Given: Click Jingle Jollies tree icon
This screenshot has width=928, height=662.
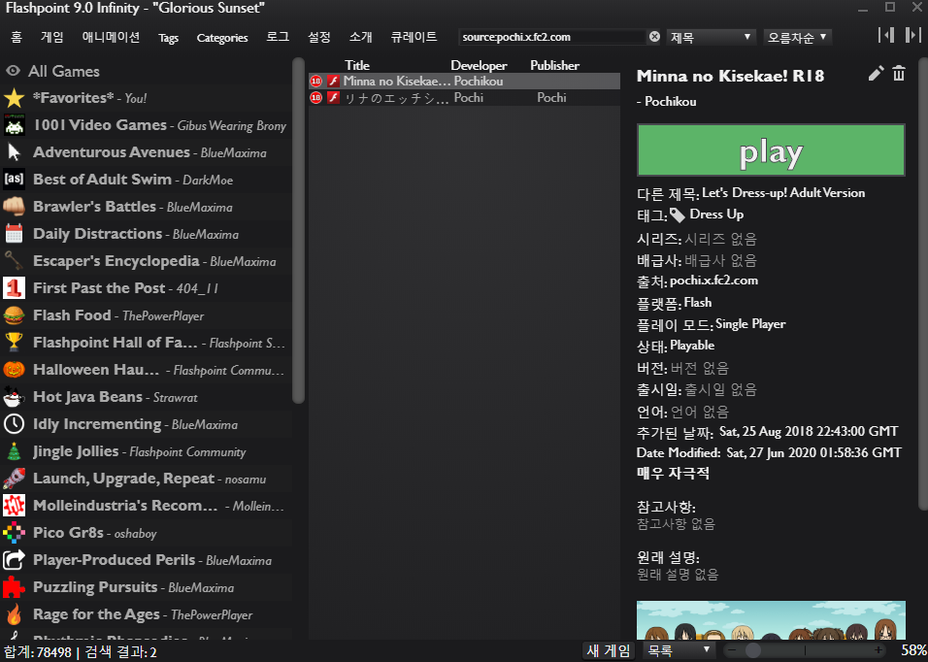Looking at the screenshot, I should tap(15, 451).
